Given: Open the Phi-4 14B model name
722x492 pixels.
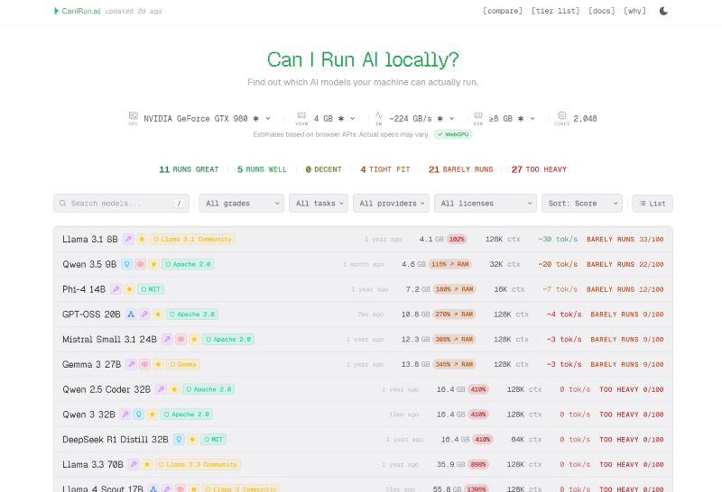Looking at the screenshot, I should (84, 289).
